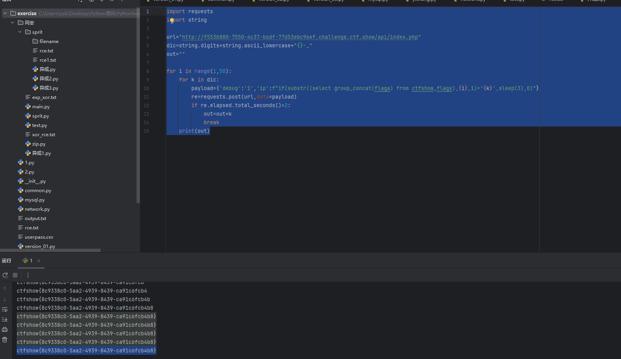The image size is (621, 359).
Task: Clear all console output with the trash icon
Action: (x=5, y=340)
